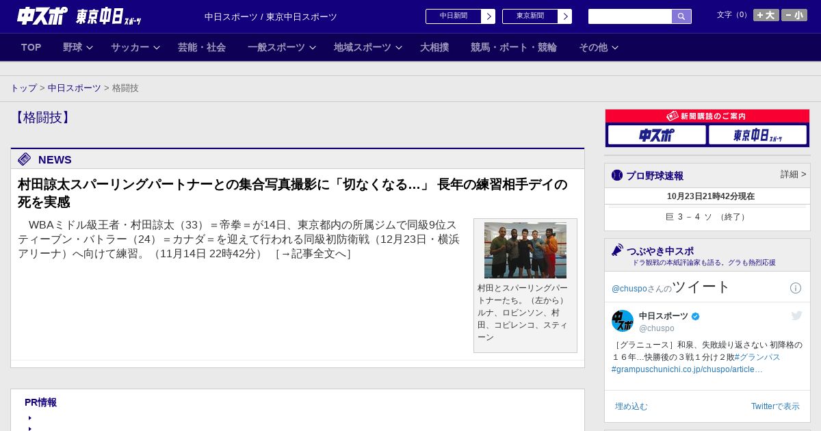Click 詳細 > link for baseball scores
Viewport: 821px width, 431px height.
(794, 174)
